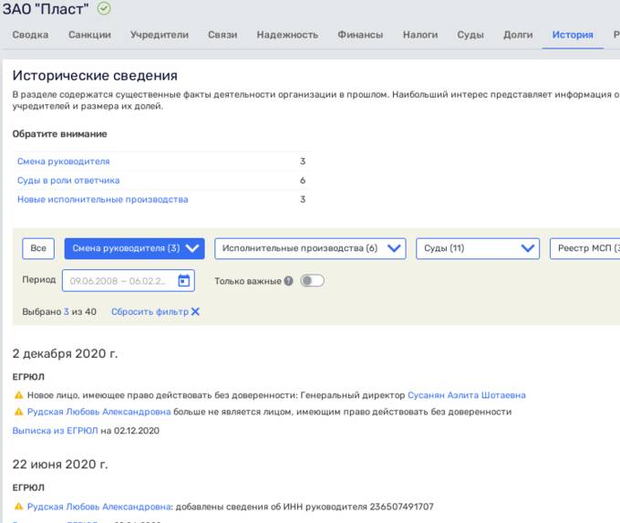Click the Период date range input field
The width and height of the screenshot is (620, 523).
pyautogui.click(x=129, y=281)
